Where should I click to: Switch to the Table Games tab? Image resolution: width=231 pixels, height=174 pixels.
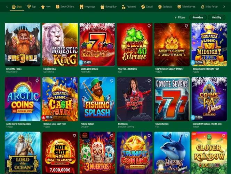(186, 7)
